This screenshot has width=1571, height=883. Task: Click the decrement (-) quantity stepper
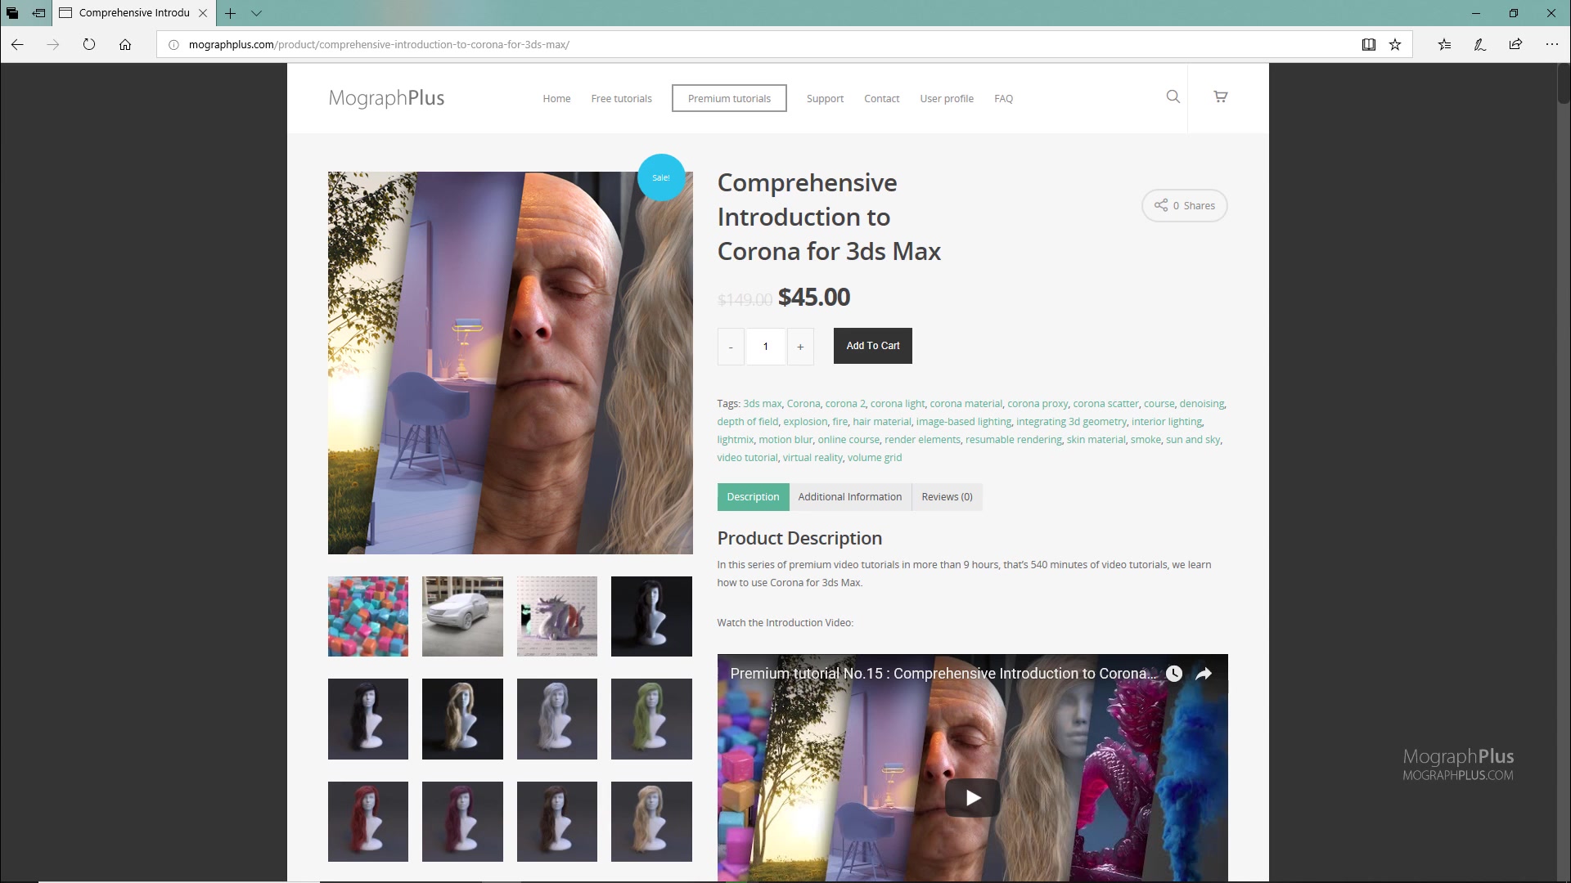click(731, 346)
